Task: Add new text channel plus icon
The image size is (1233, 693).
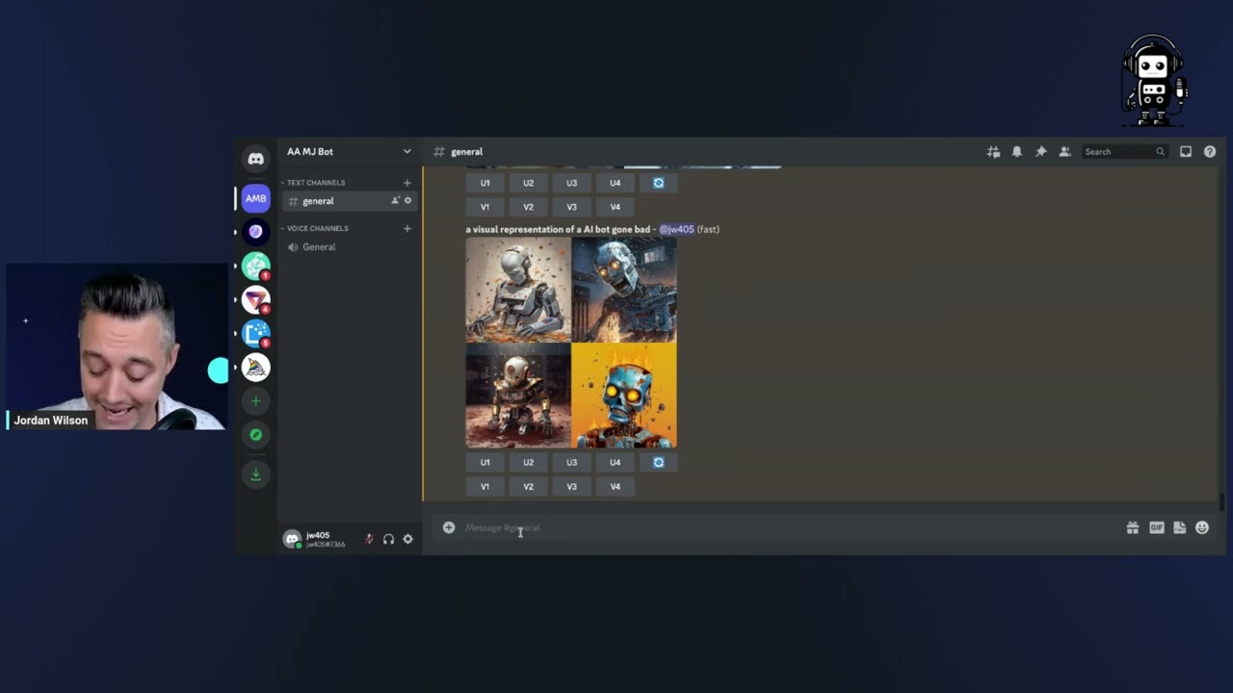Action: (407, 183)
